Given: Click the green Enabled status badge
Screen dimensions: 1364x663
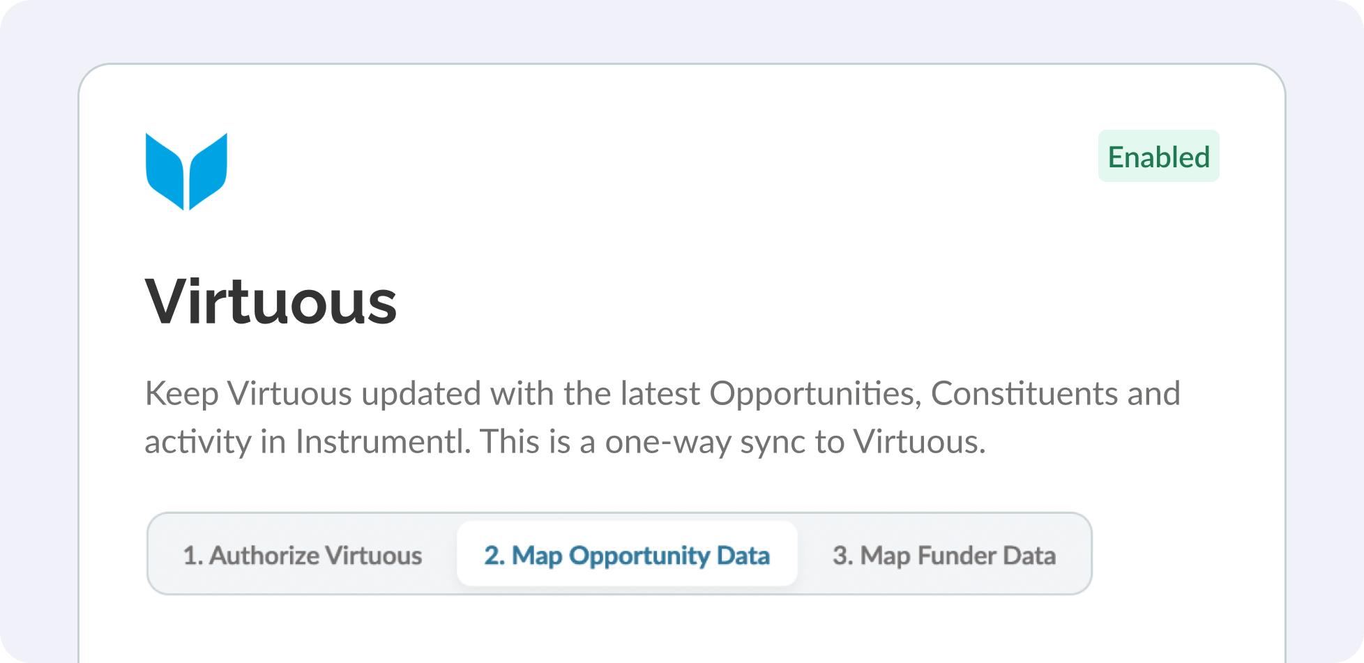Looking at the screenshot, I should coord(1158,157).
